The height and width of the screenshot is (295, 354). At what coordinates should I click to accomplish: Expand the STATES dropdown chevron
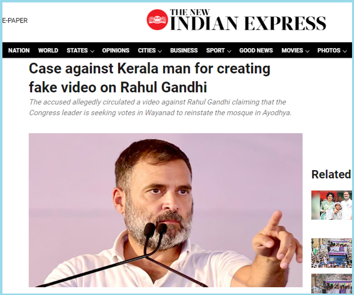click(92, 51)
